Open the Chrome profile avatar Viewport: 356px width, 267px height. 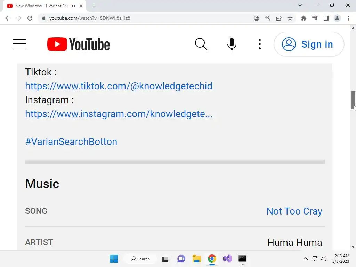click(337, 18)
